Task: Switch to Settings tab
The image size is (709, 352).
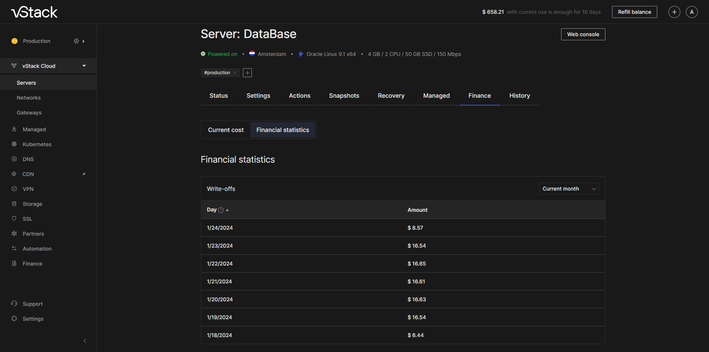Action: tap(259, 96)
